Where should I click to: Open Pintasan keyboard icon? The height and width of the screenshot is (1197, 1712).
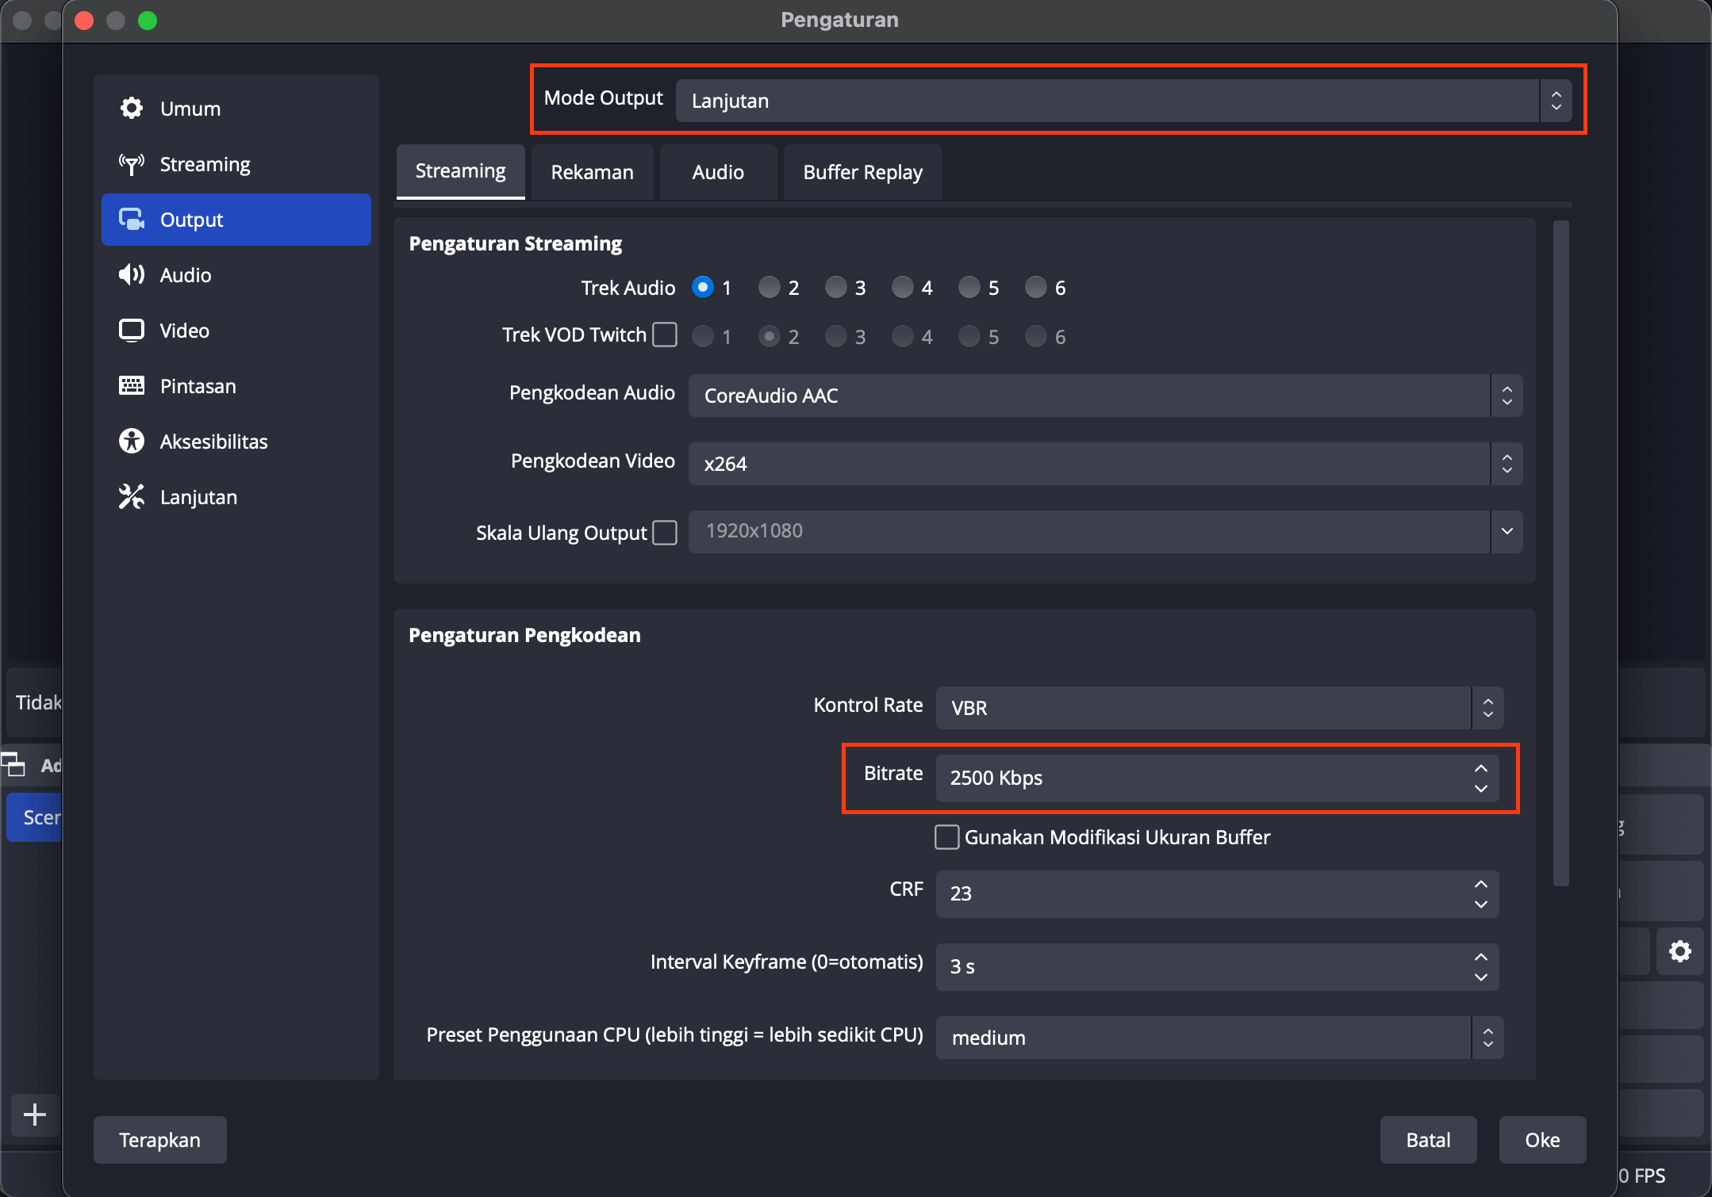[132, 386]
